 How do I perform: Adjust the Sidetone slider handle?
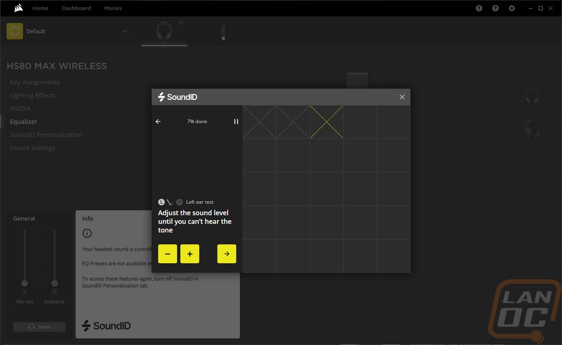point(55,283)
